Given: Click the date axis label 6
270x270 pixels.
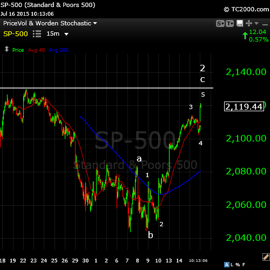Looking at the screenshot, I should pyautogui.click(x=117, y=261).
